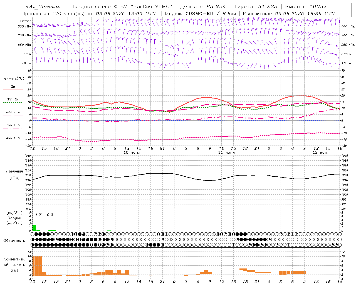The width and height of the screenshot is (356, 284).
Task: Click the 700 гПа label left of wind barbs
Action: tap(24, 35)
